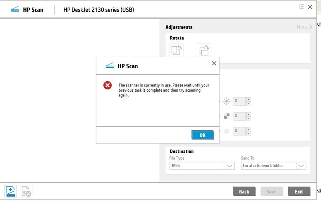Click the round icon beside third value
321x201 pixels.
[x=227, y=131]
